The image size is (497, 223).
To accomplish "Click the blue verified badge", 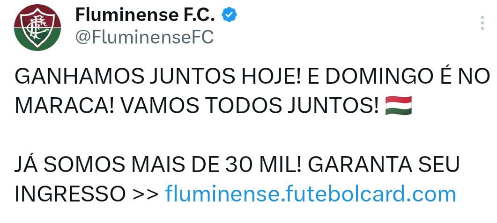I will [x=229, y=15].
